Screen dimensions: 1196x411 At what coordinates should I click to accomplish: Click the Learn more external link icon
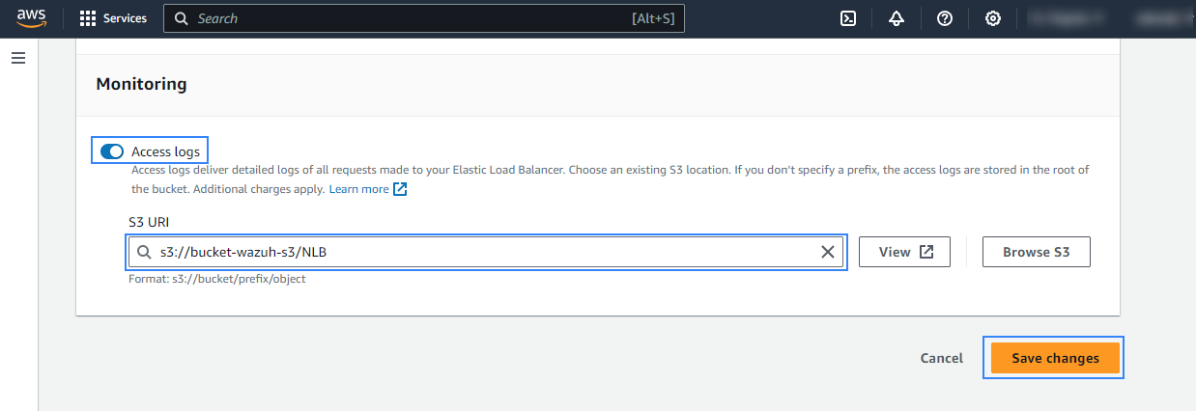(400, 189)
